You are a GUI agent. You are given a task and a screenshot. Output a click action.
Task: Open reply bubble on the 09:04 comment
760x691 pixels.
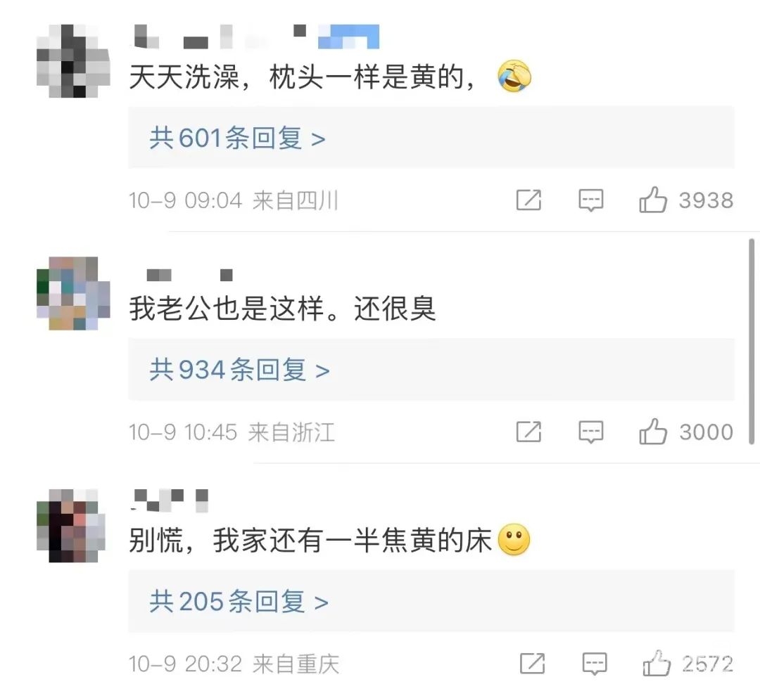591,200
